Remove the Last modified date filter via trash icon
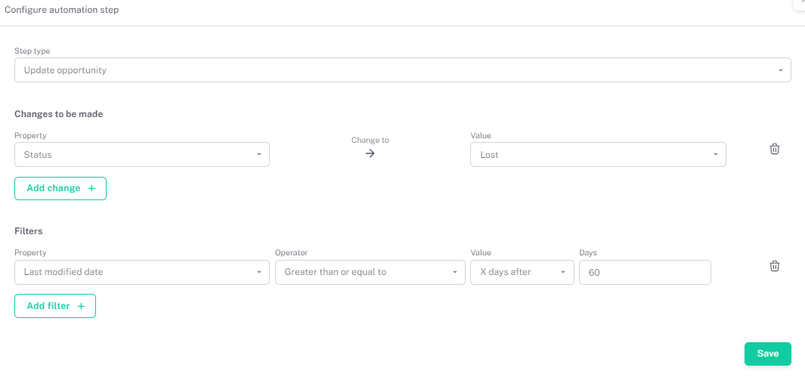Viewport: 805px width, 380px height. (x=774, y=266)
